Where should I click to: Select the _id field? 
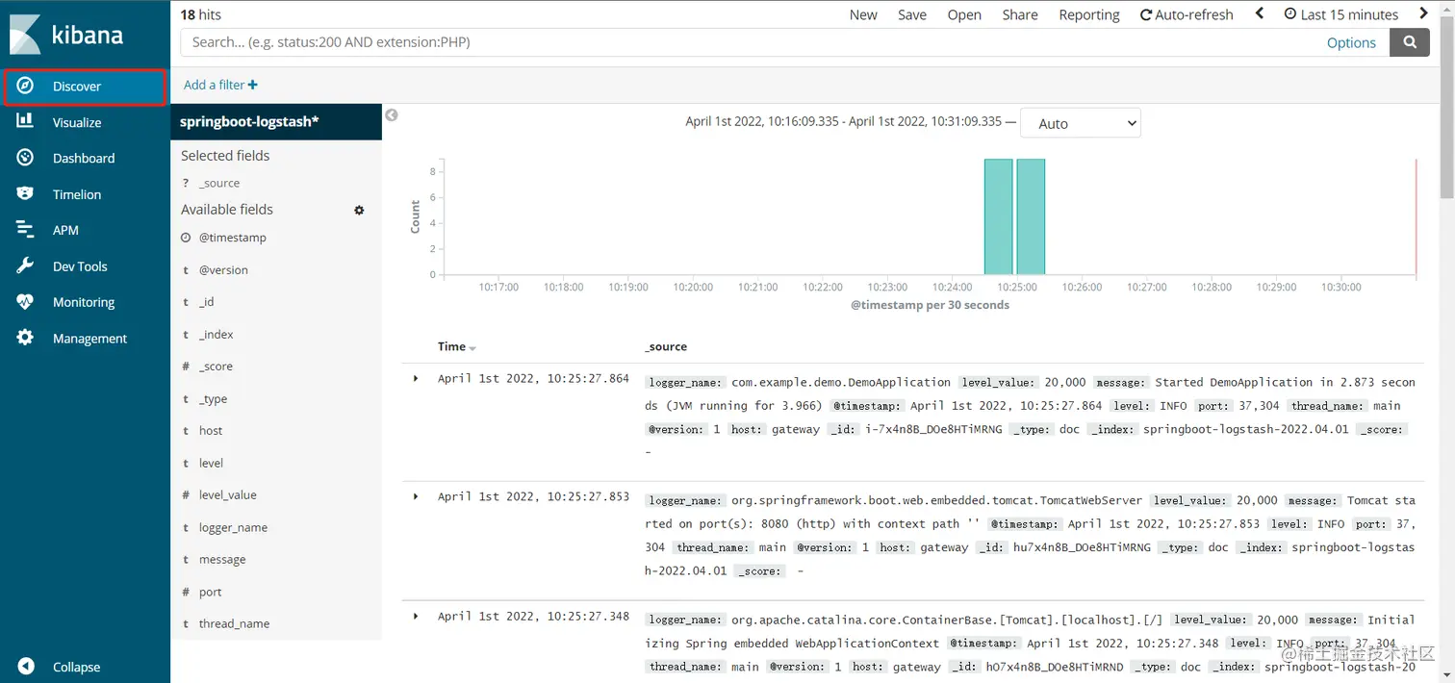tap(206, 302)
